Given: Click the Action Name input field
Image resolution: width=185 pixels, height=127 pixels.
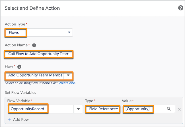Looking at the screenshot, I should (39, 54).
